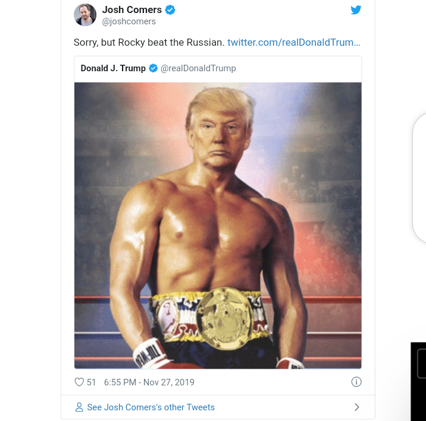Click Josh Comers's profile avatar
This screenshot has width=426, height=421.
85,15
